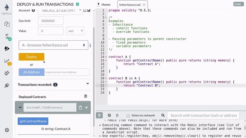The height and width of the screenshot is (138, 246).
Task: Fold function at line 21
Action: [106, 82]
